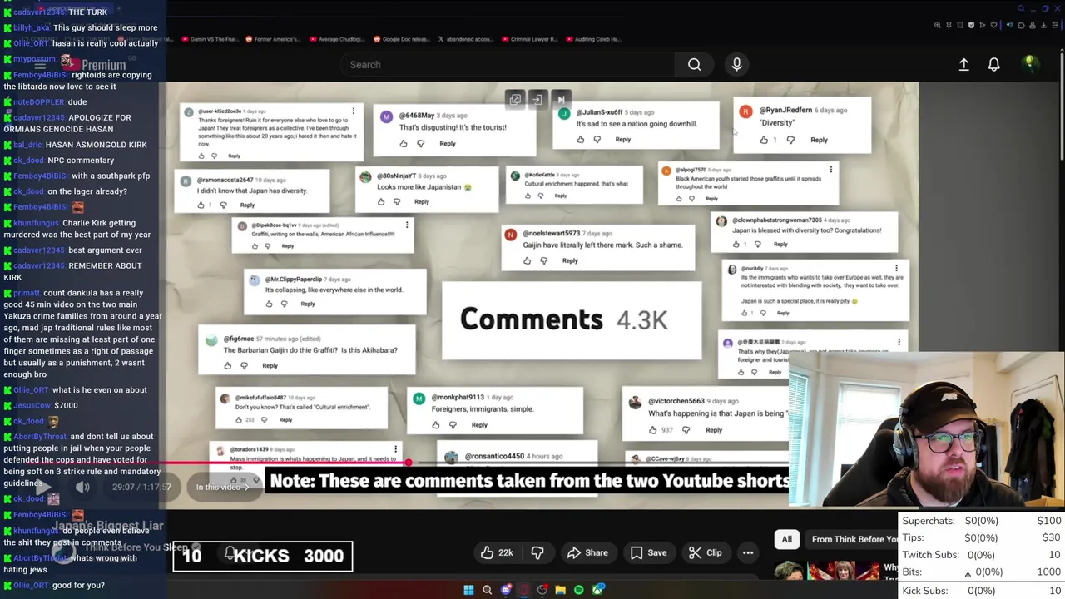The height and width of the screenshot is (599, 1065).
Task: Click the search tabs icon in title bar
Action: pos(1022,9)
